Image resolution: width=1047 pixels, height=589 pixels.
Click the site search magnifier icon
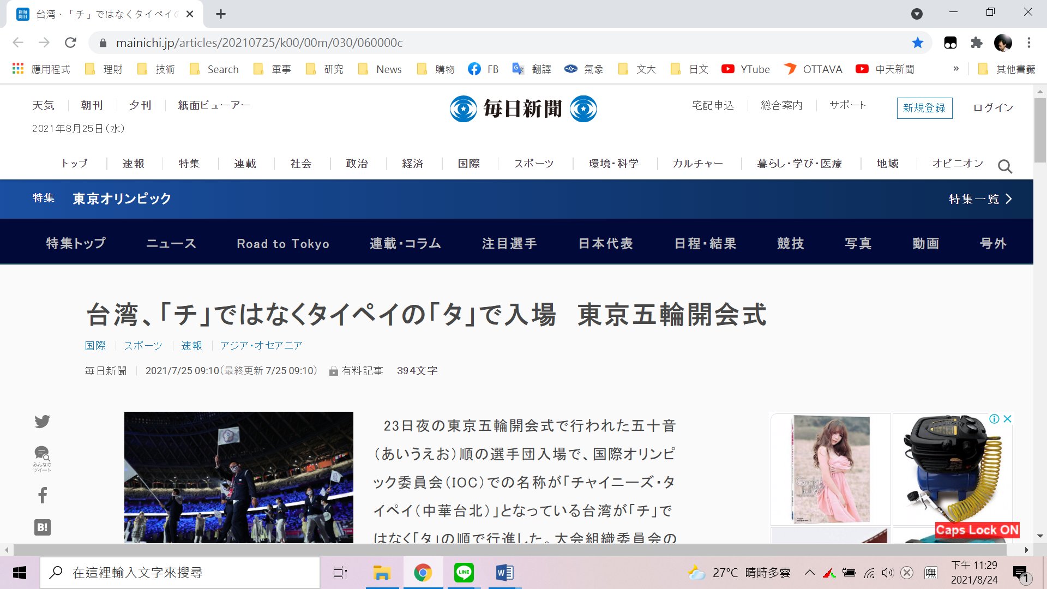pyautogui.click(x=1005, y=166)
